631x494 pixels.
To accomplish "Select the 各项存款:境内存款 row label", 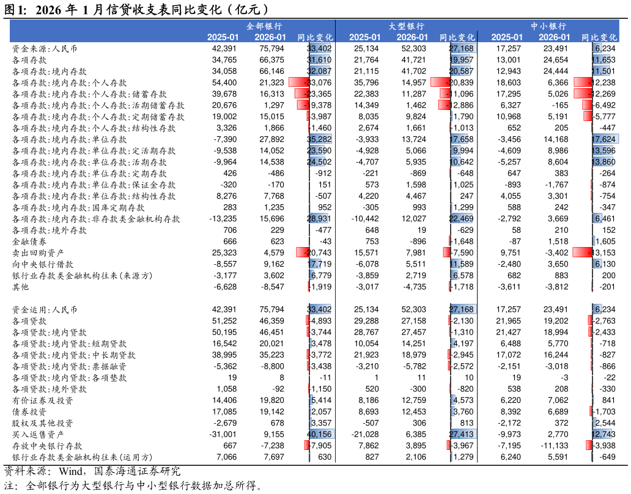I will [x=49, y=72].
